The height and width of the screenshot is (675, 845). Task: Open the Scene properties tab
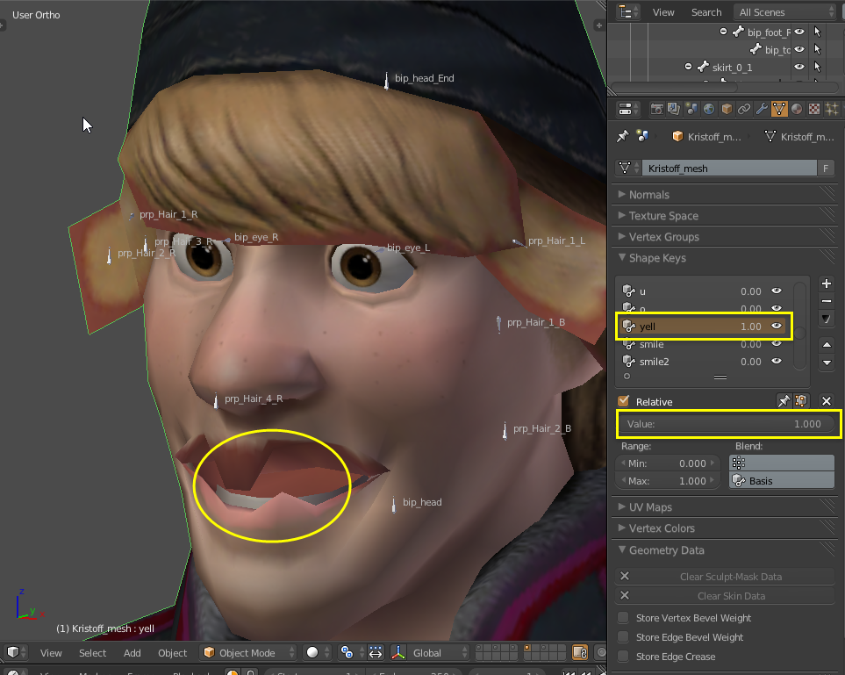point(691,109)
